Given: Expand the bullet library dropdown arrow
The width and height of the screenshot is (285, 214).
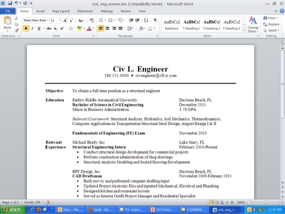Looking at the screenshot, I should pyautogui.click(x=105, y=20).
